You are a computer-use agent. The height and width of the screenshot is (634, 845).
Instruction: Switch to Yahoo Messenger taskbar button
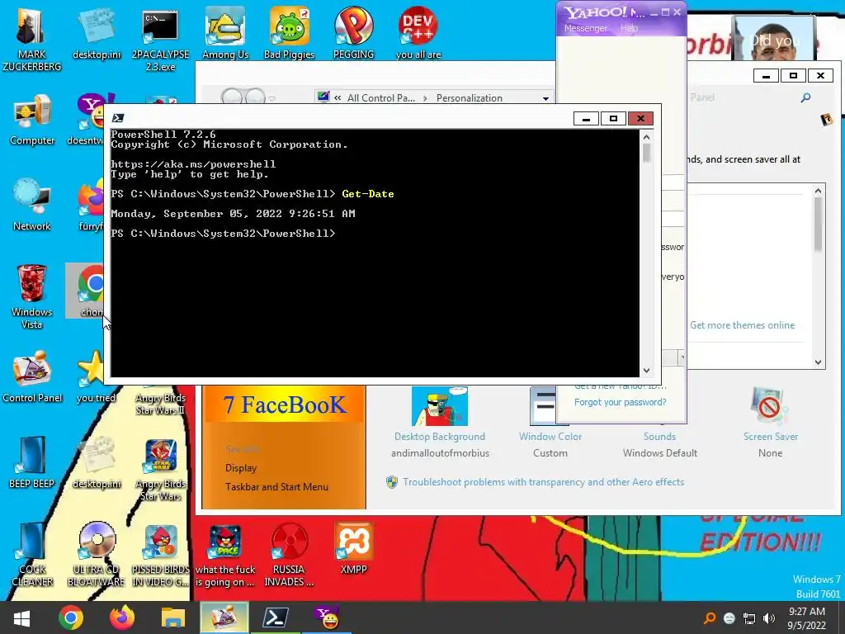pyautogui.click(x=327, y=617)
